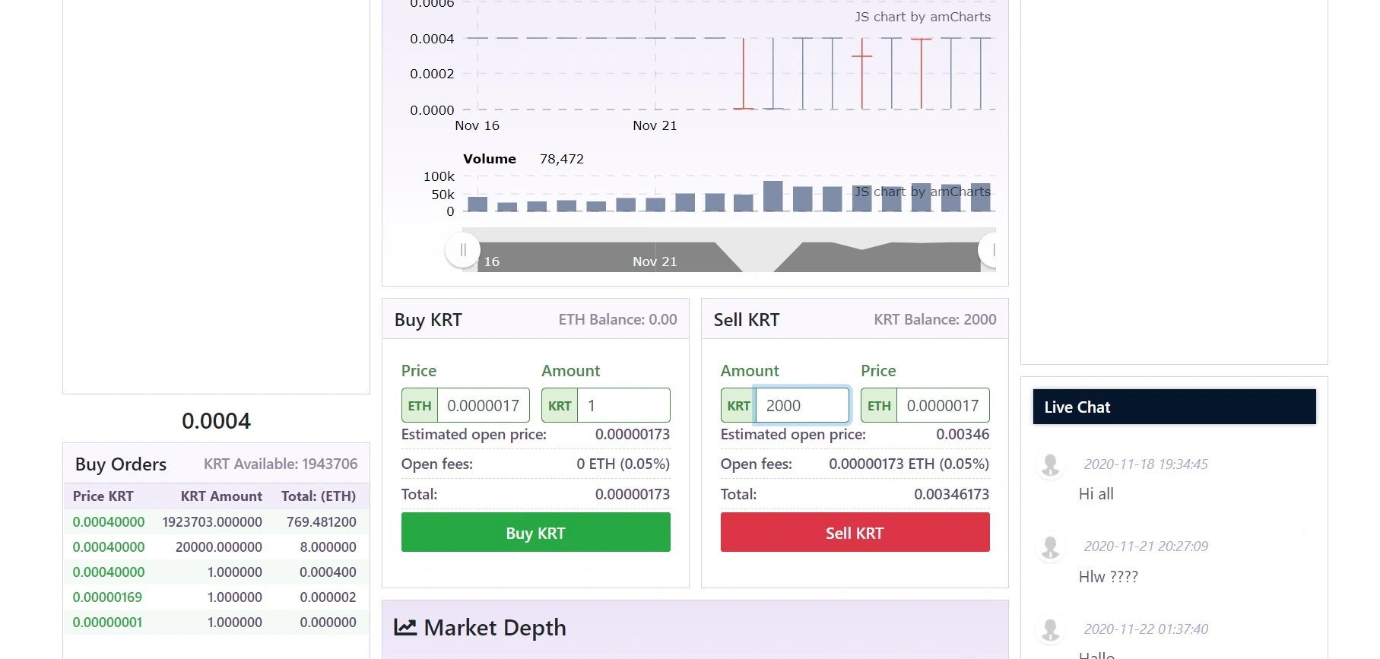The height and width of the screenshot is (659, 1380).
Task: Click the avatar dated 2020-11-22 01:37:40
Action: pos(1051,630)
